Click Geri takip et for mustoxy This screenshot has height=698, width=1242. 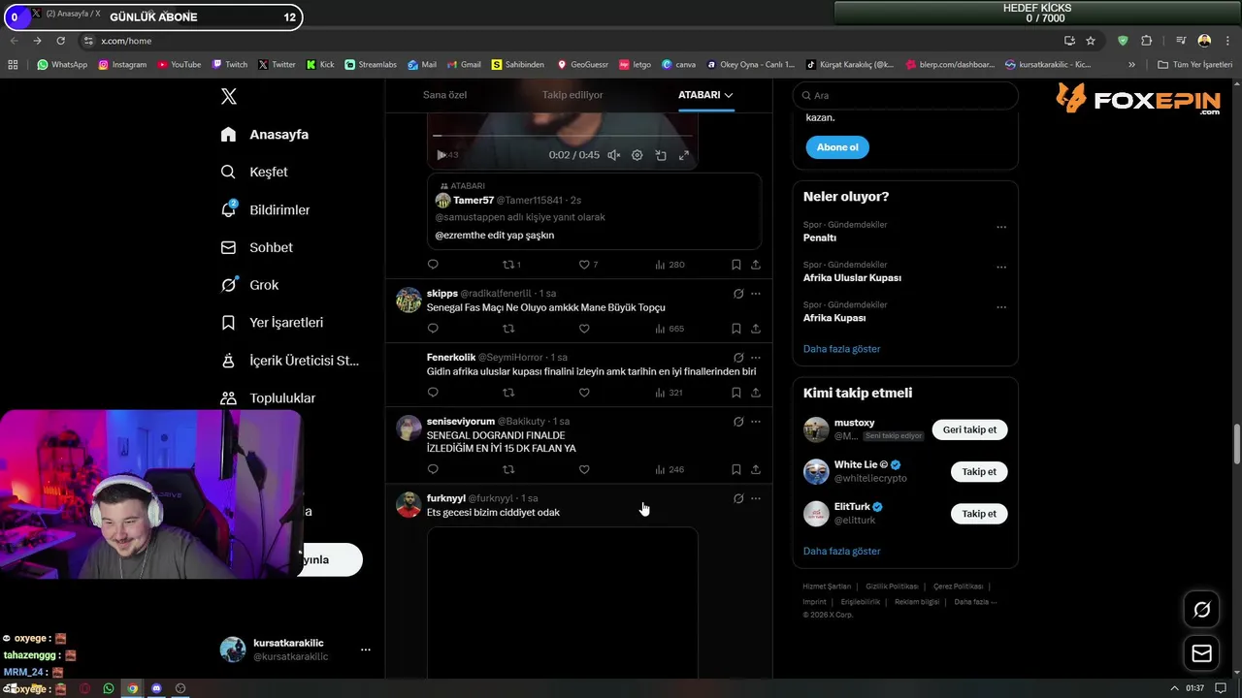tap(969, 429)
